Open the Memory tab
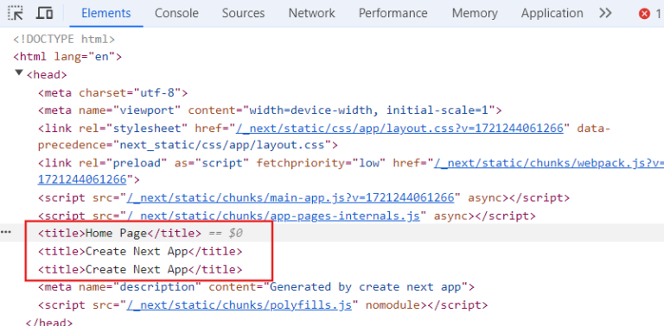 475,13
